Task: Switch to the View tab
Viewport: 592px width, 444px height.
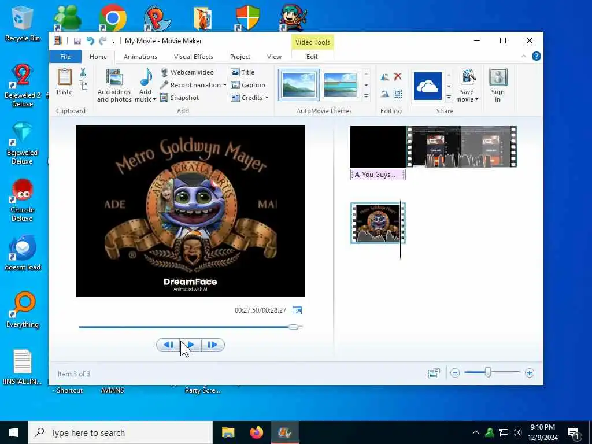Action: pyautogui.click(x=274, y=57)
